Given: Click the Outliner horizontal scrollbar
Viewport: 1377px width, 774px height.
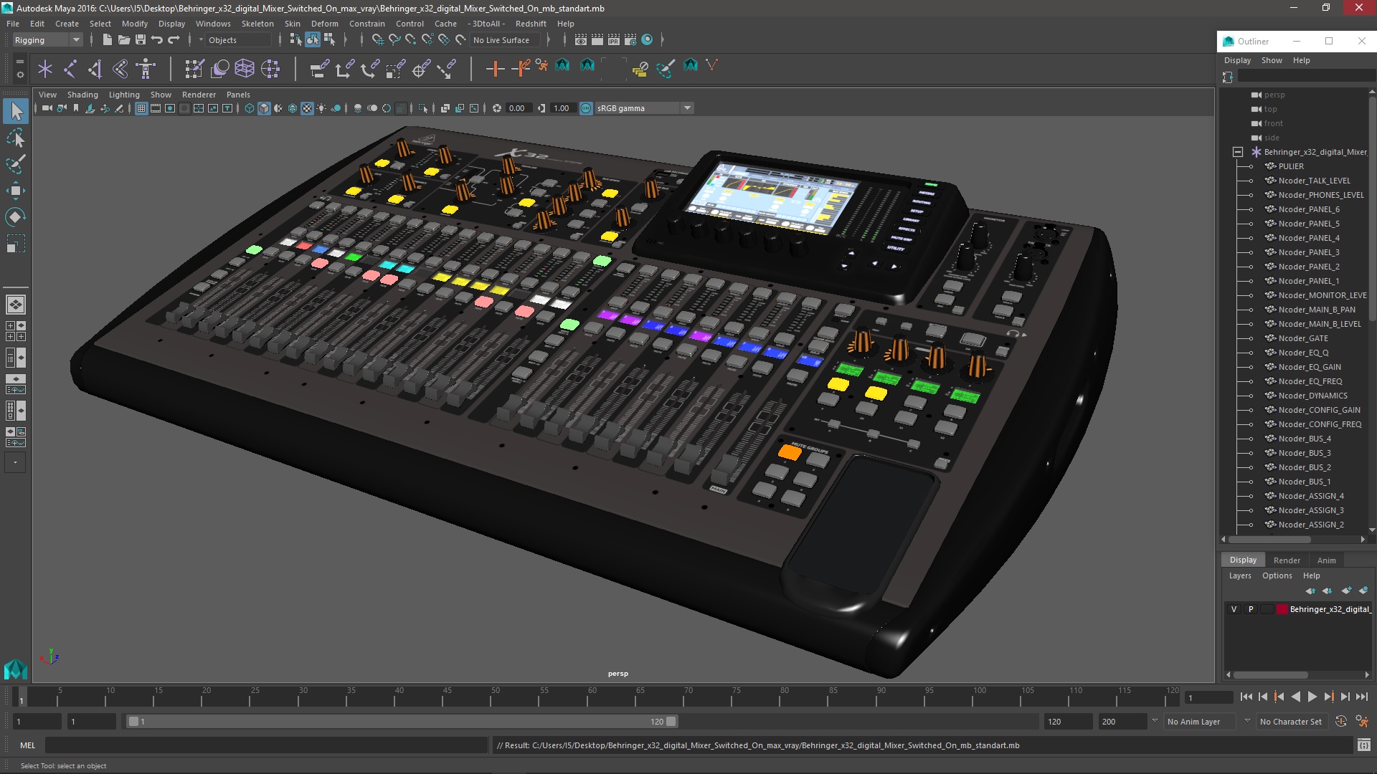Looking at the screenshot, I should 1269,540.
